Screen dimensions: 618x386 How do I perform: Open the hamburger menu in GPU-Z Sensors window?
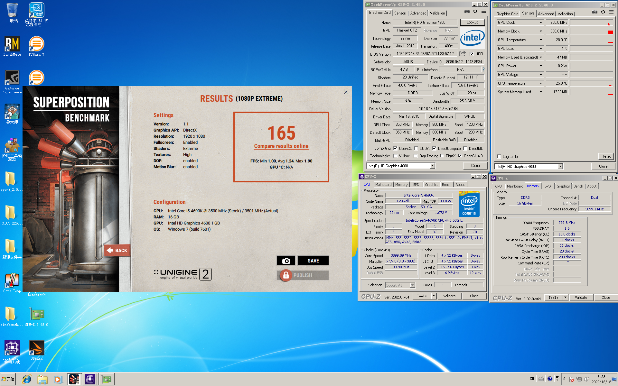click(x=611, y=12)
